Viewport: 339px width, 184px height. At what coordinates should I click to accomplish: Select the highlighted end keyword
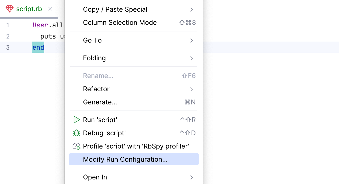(x=38, y=47)
